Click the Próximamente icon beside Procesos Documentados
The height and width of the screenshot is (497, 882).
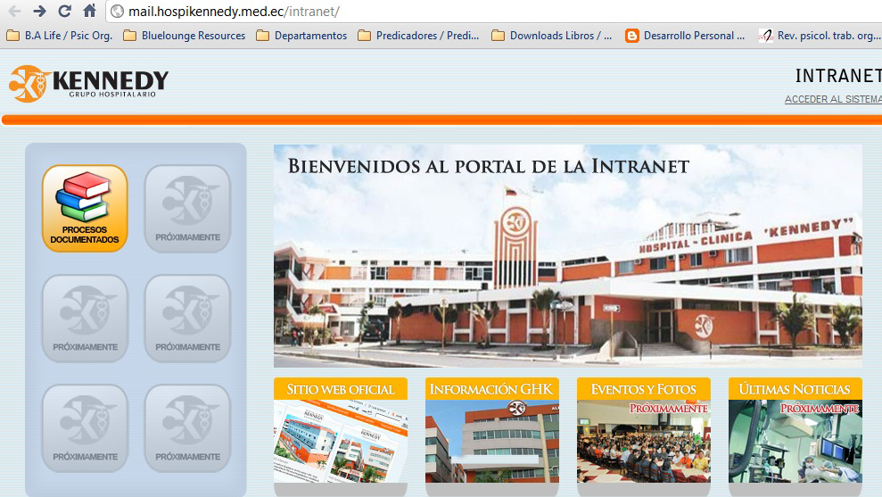click(x=187, y=208)
